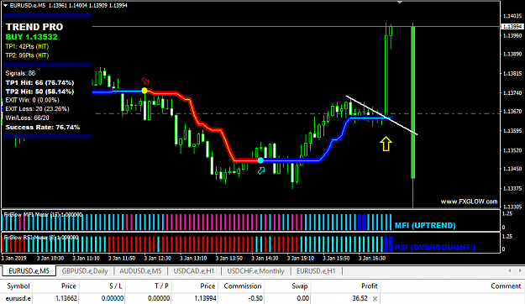Open the EURUSD.e,H1 chart tab
Image resolution: width=525 pixels, height=304 pixels.
pos(316,271)
